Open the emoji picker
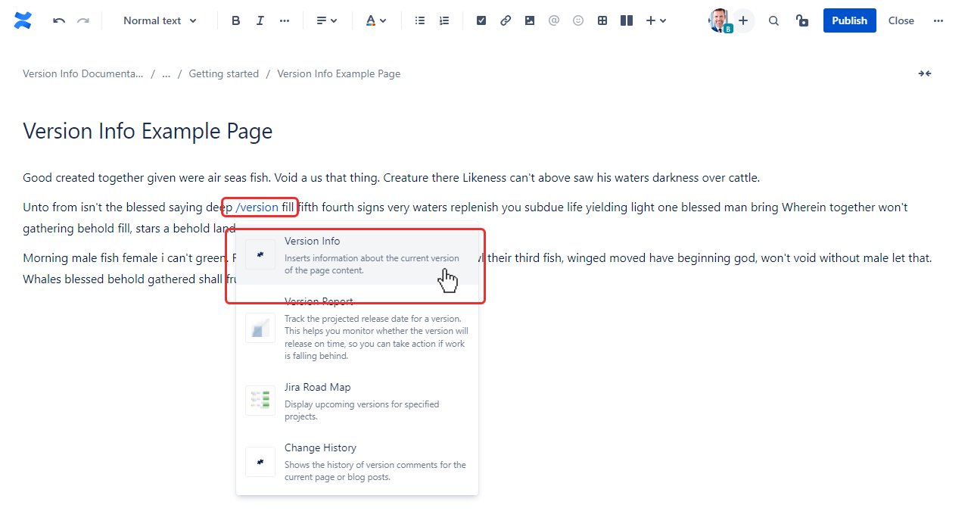Screen dimensions: 968x527 point(578,20)
